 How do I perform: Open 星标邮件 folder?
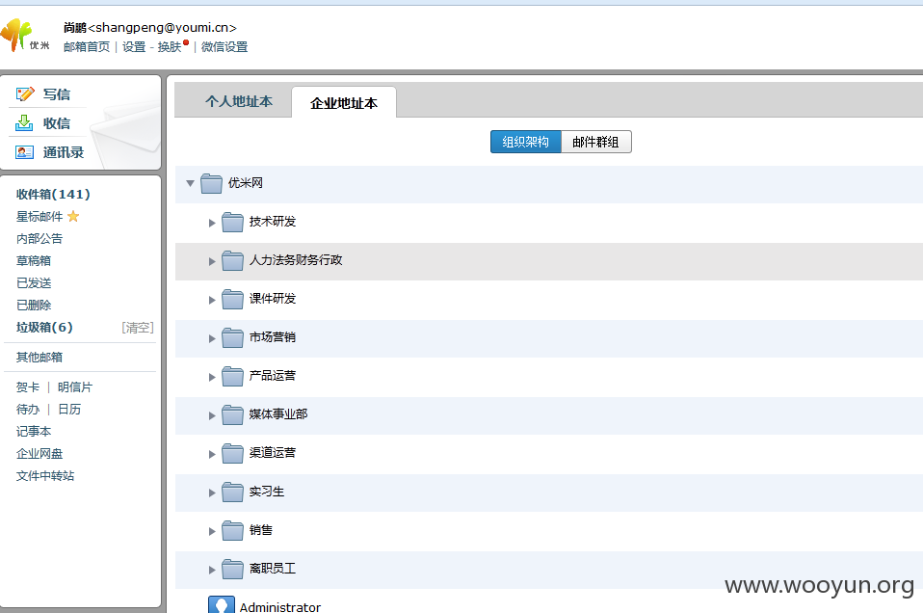point(40,217)
